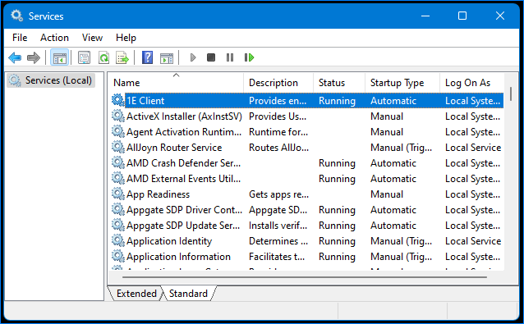Viewport: 524px width, 324px height.
Task: Click the forward arrow in toolbar
Action: 34,57
